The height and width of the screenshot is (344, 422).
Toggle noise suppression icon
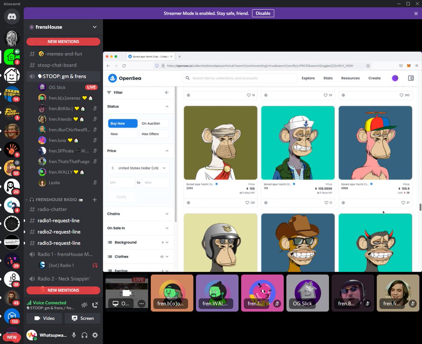click(84, 305)
